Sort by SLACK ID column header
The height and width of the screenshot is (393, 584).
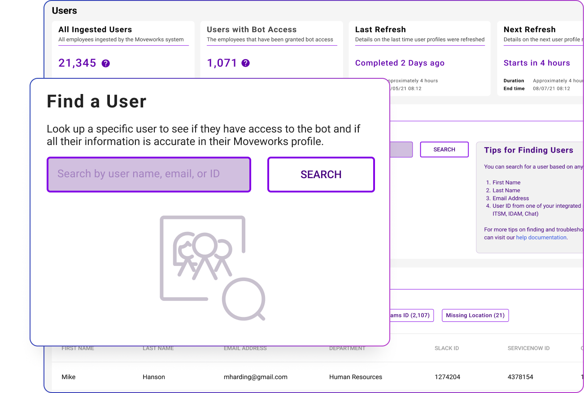(446, 348)
